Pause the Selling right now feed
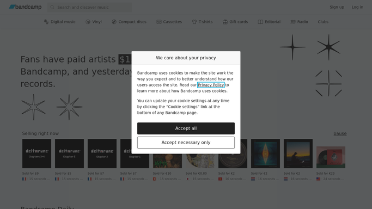This screenshot has width=372, height=209. (340, 133)
